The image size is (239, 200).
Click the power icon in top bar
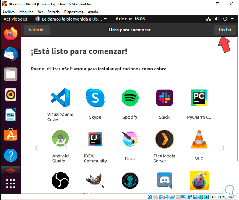coord(225,19)
